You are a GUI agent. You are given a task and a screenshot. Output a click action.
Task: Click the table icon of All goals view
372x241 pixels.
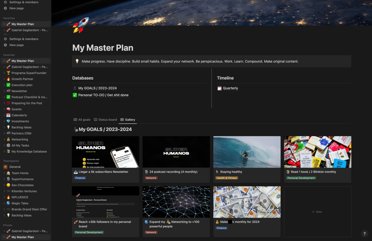pos(75,120)
